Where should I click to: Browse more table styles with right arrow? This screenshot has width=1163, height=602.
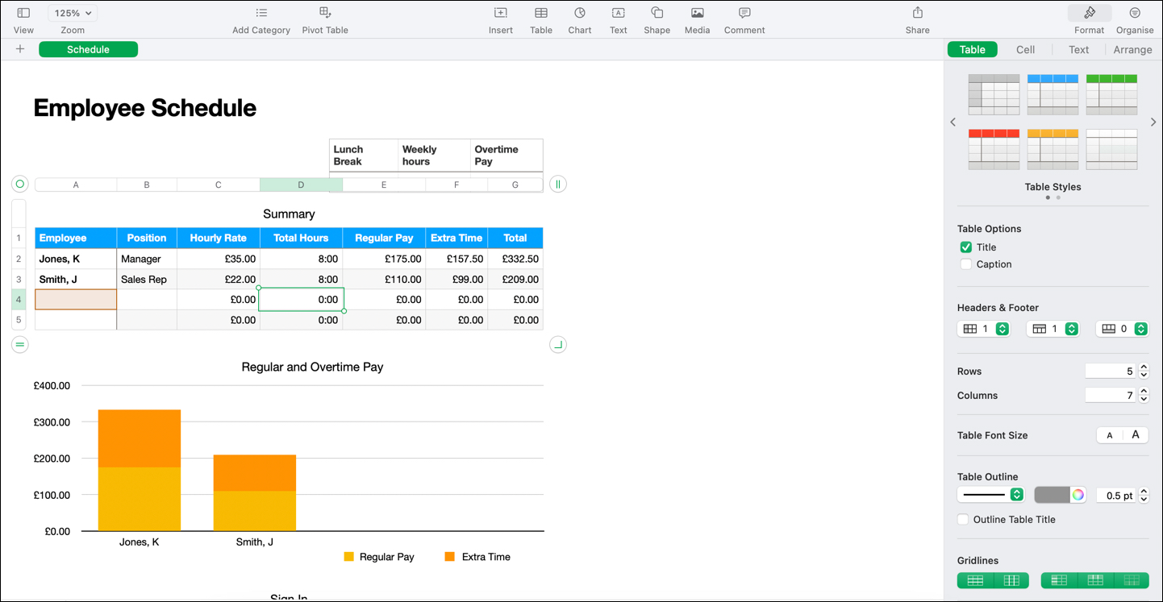(1153, 122)
